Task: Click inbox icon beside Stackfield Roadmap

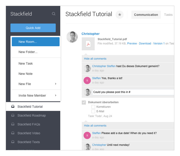Action: click(x=13, y=115)
